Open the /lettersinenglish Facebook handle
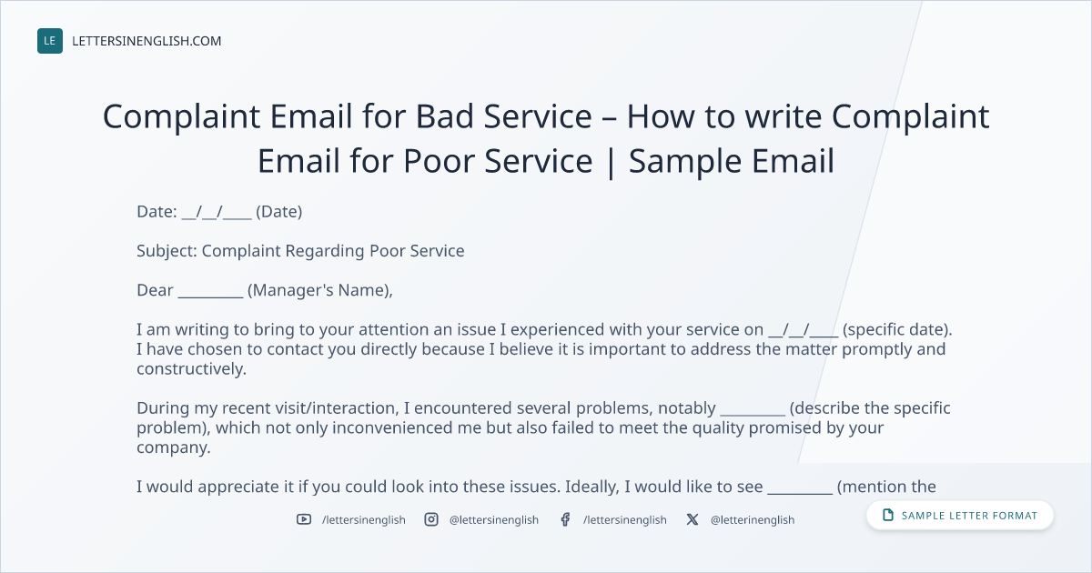Viewport: 1092px width, 573px height. point(625,519)
